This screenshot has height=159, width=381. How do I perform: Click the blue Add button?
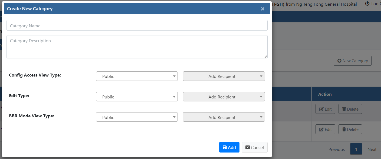pyautogui.click(x=229, y=147)
